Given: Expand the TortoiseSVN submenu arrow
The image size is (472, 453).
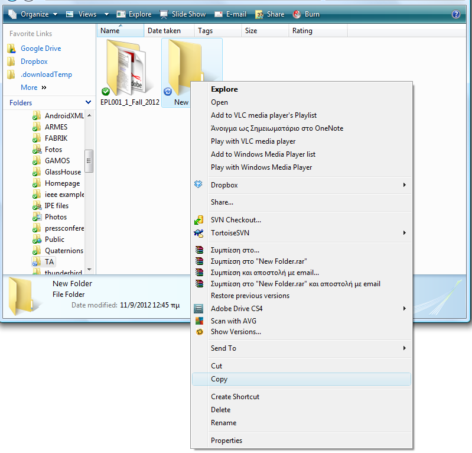Looking at the screenshot, I should click(405, 232).
